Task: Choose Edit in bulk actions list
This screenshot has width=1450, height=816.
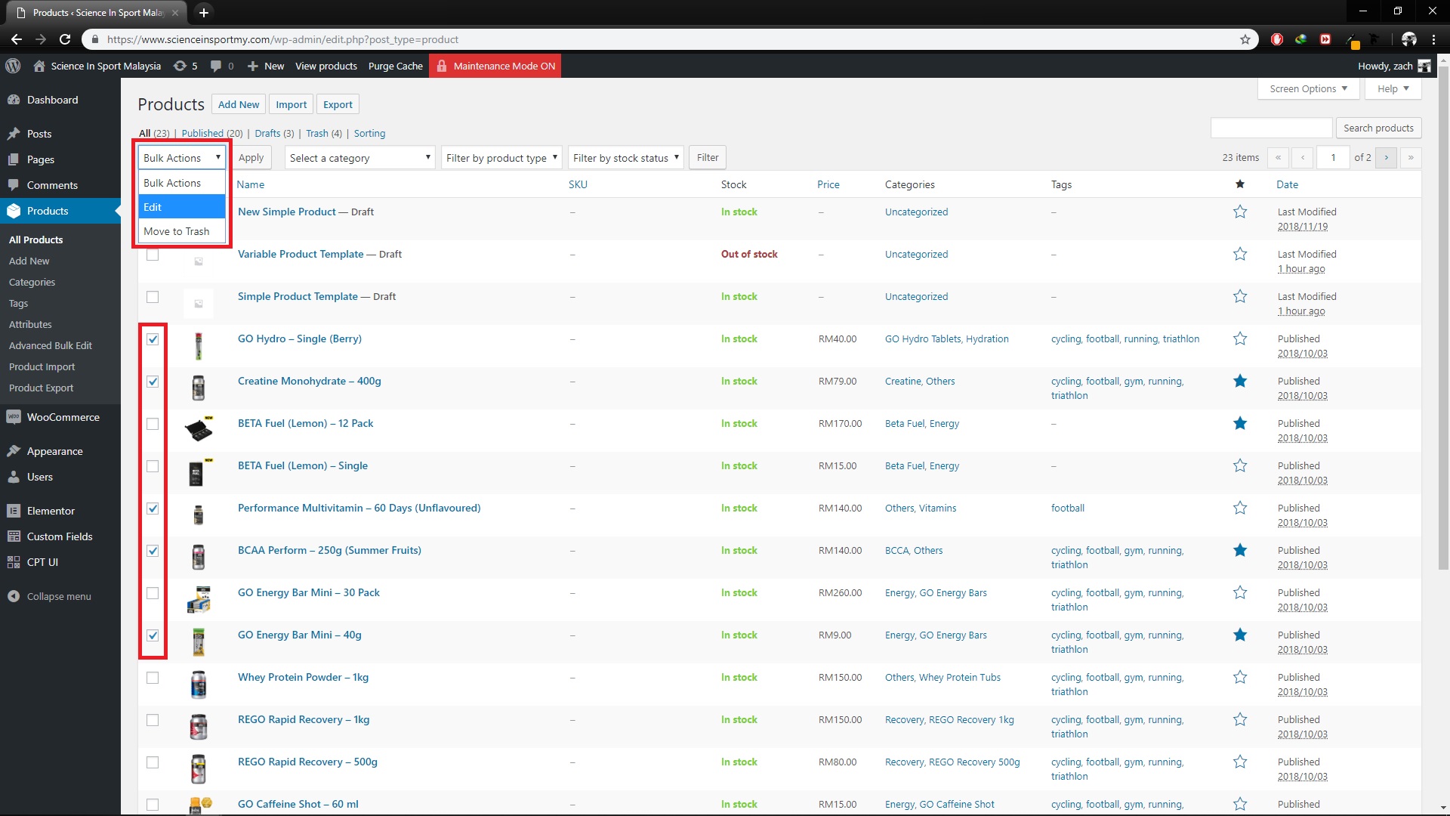Action: (182, 207)
